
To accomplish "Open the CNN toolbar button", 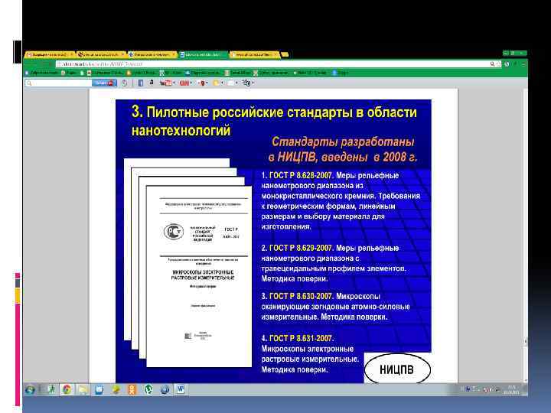I will (x=185, y=83).
